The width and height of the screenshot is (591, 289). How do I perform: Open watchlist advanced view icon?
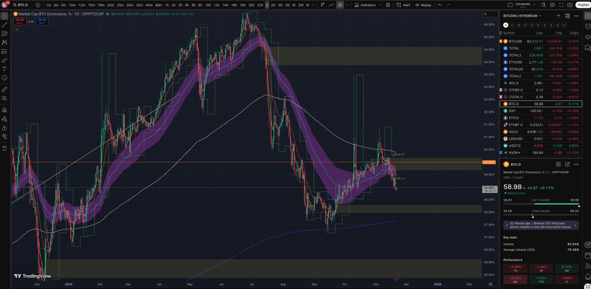[x=567, y=16]
